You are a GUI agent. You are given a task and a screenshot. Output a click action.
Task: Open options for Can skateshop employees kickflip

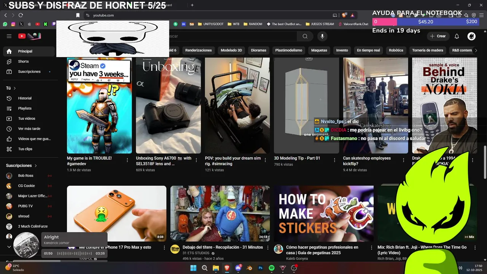click(x=403, y=161)
